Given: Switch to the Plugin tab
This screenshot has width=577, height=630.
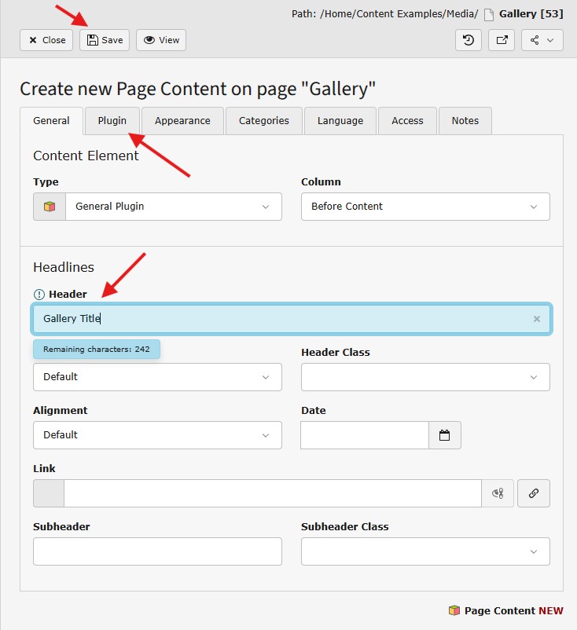Looking at the screenshot, I should pos(112,121).
